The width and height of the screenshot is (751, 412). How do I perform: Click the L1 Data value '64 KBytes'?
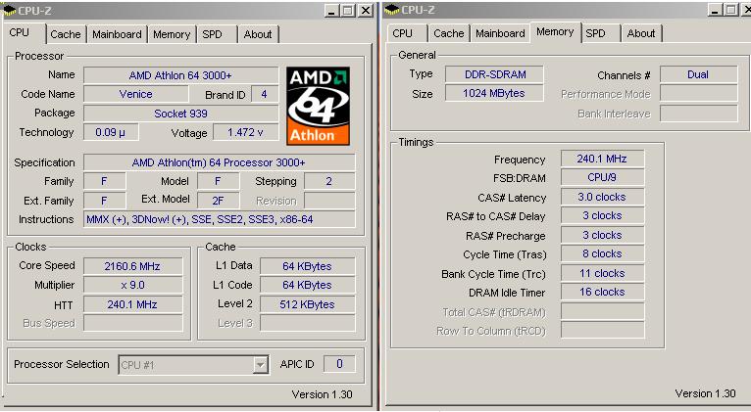click(307, 266)
